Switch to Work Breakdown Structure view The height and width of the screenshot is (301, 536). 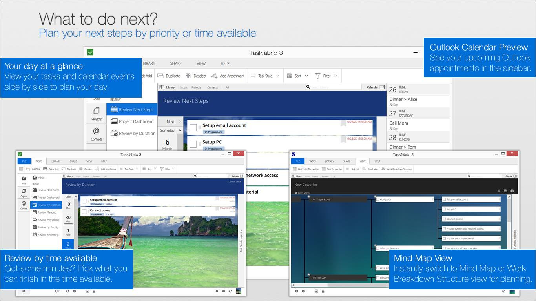point(396,169)
